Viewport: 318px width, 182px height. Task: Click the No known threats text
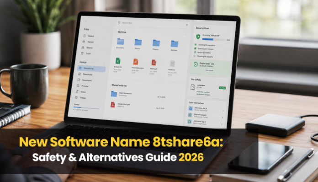[203, 95]
